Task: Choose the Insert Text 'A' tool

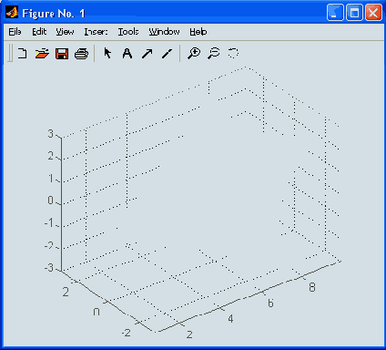Action: point(127,54)
